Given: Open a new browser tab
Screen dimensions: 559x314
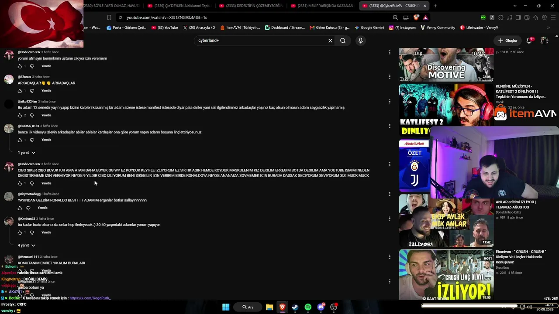Looking at the screenshot, I should click(x=435, y=6).
